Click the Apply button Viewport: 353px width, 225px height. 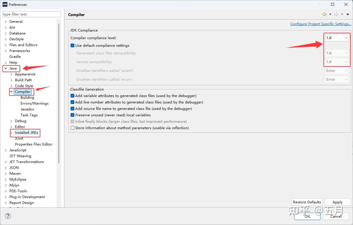337,202
